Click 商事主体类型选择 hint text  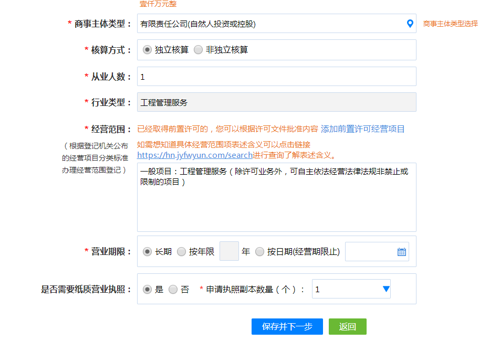pos(450,24)
